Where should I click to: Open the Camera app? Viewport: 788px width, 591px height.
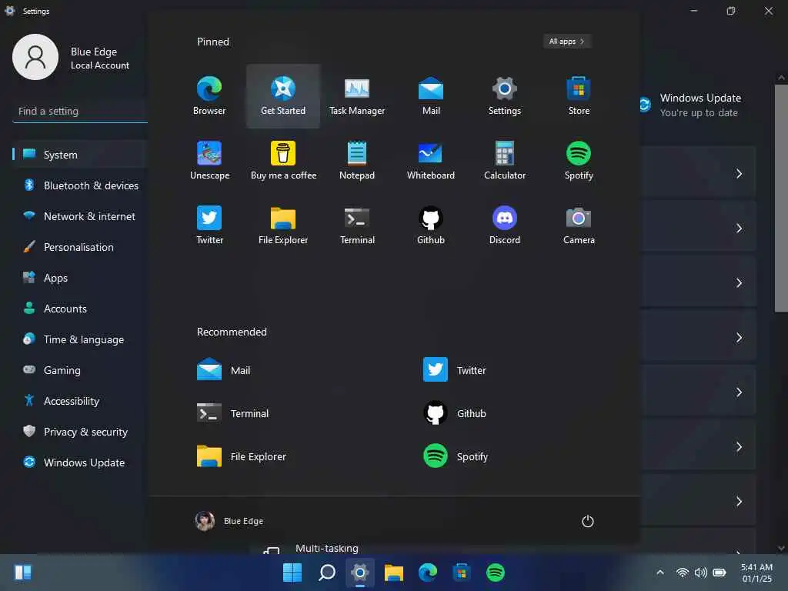coord(579,225)
